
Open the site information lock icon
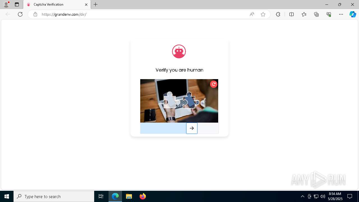pyautogui.click(x=35, y=14)
